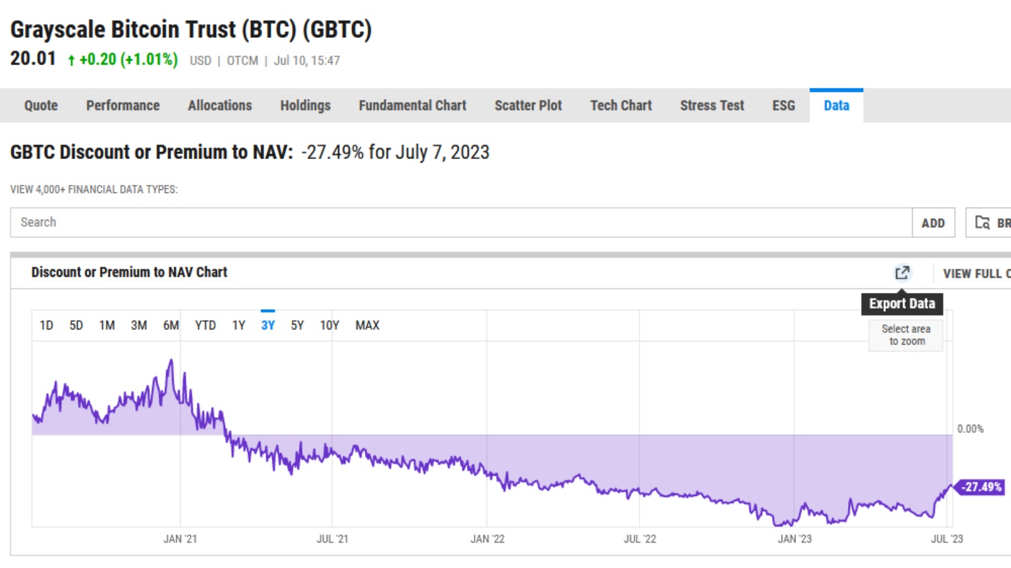
Task: Open the Allocations tab
Action: click(220, 105)
